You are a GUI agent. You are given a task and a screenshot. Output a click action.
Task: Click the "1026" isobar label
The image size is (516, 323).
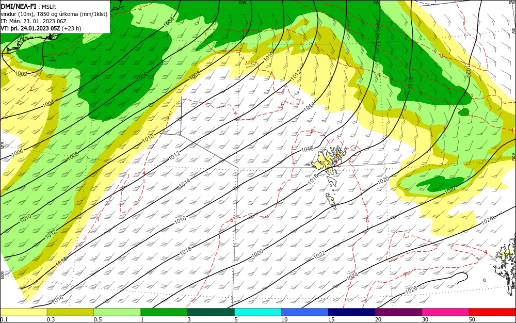coord(411,290)
